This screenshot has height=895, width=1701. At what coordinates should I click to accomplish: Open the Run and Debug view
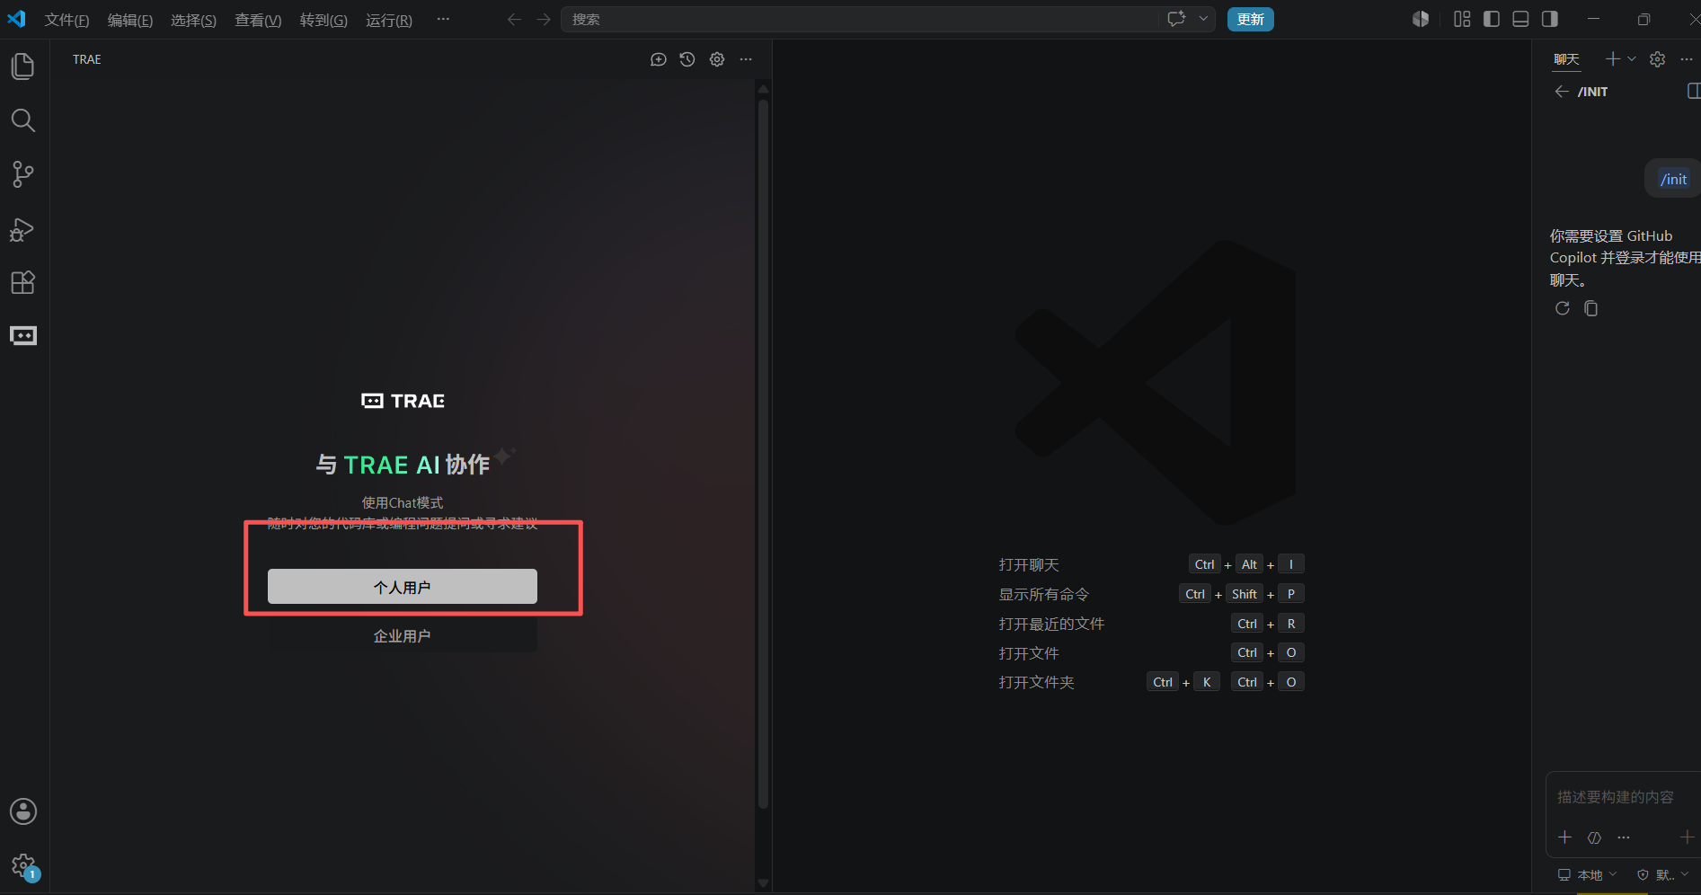23,229
